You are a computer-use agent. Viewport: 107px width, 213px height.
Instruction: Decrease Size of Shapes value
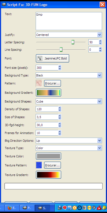[60, 118]
